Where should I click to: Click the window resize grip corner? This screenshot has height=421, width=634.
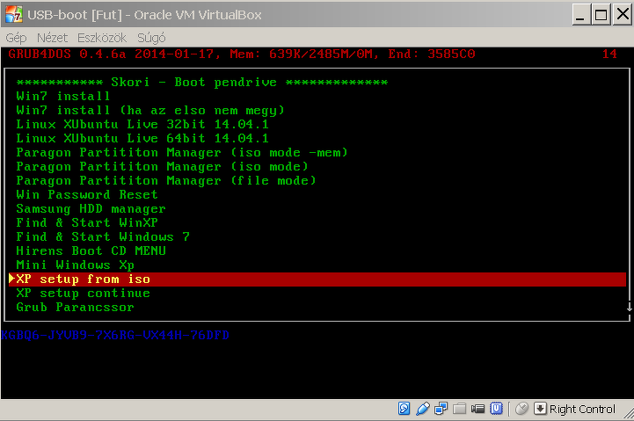click(629, 413)
